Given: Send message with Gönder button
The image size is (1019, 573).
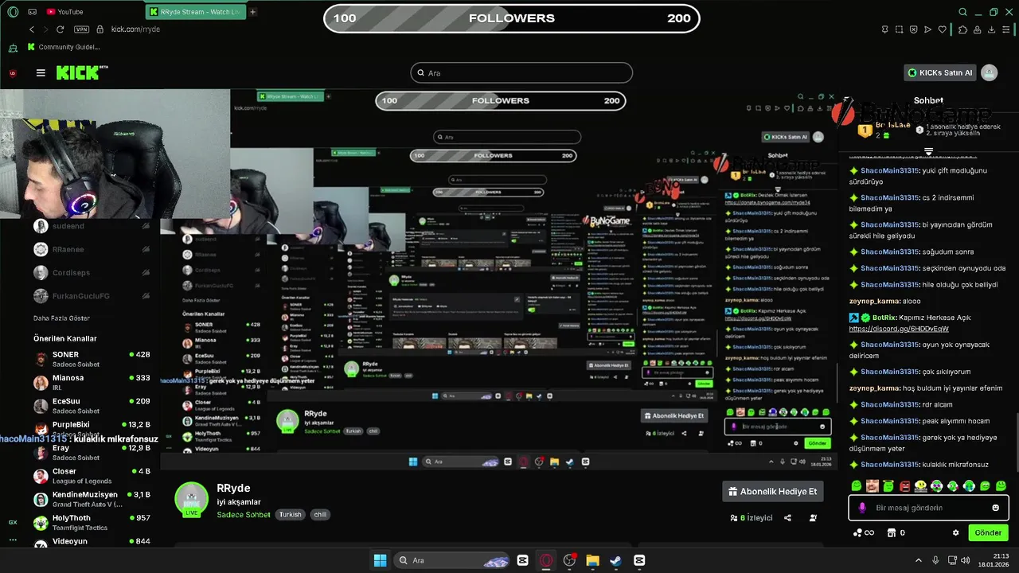Looking at the screenshot, I should [988, 533].
